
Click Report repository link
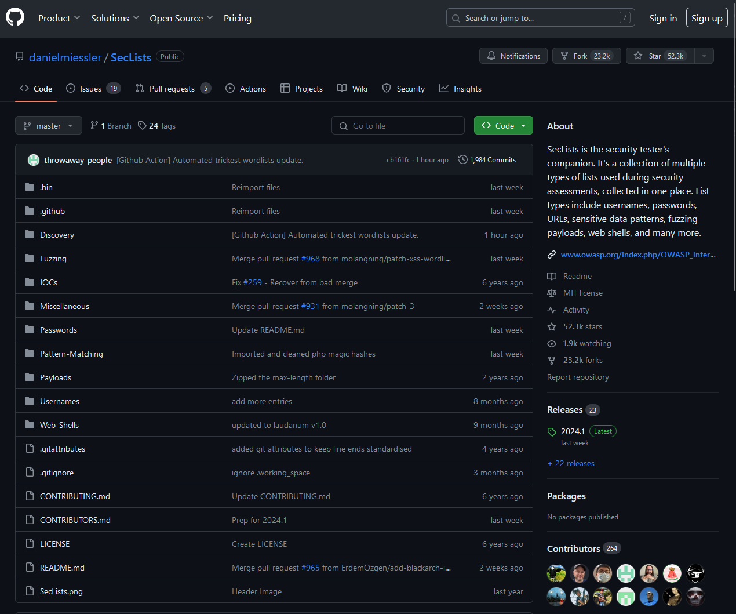point(578,377)
